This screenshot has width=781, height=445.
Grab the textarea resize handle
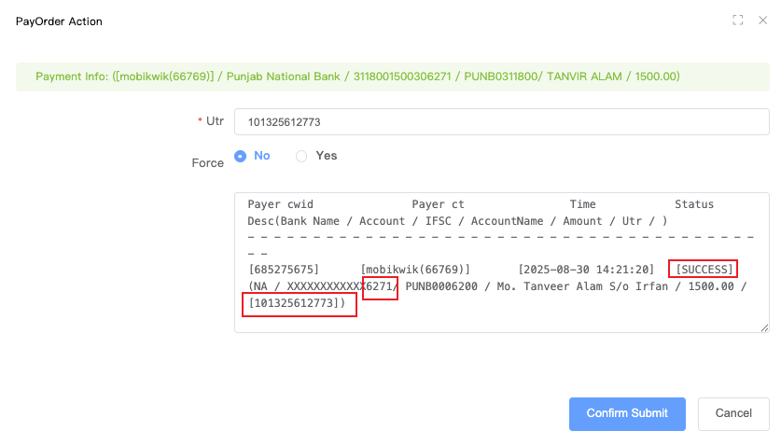tap(764, 327)
